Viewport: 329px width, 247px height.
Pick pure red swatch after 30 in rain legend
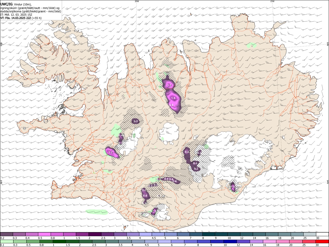tap(322, 241)
